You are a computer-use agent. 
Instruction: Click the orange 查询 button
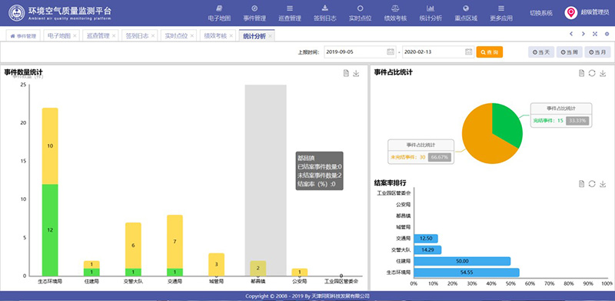tap(490, 52)
